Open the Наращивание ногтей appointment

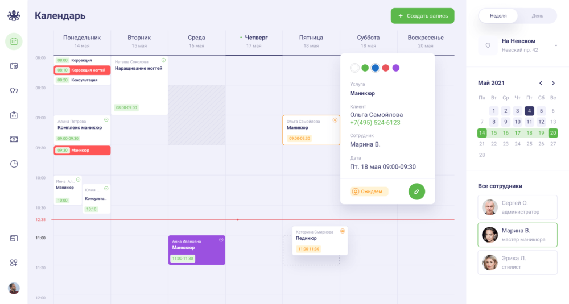pos(139,85)
